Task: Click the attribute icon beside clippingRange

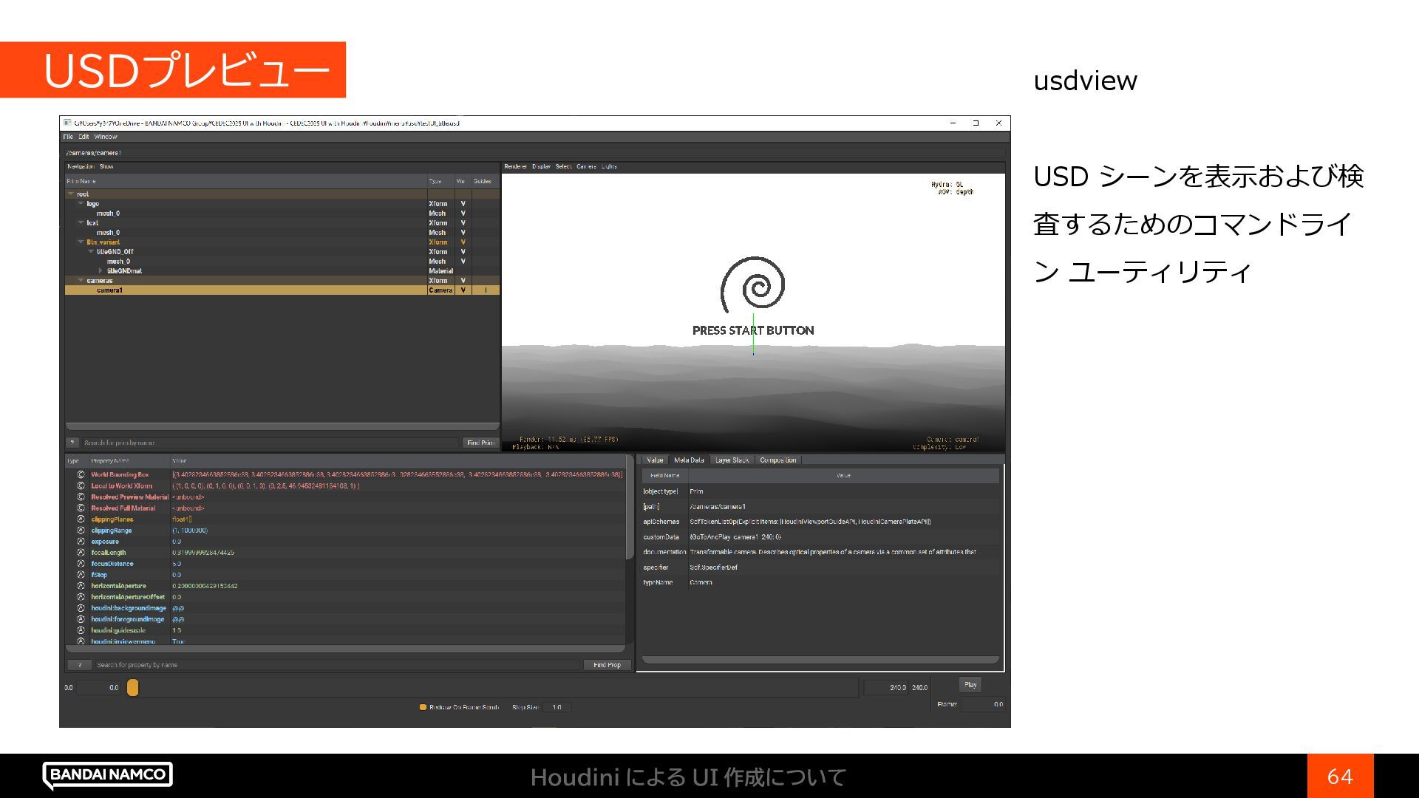Action: coord(81,531)
